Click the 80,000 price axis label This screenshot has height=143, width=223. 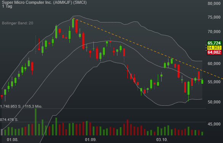[214, 3]
